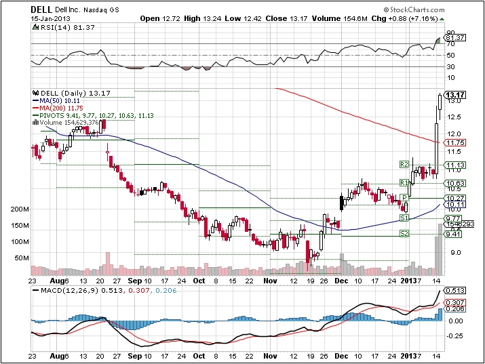Click the 9.41 pivot value tag
The image size is (485, 364).
click(453, 235)
